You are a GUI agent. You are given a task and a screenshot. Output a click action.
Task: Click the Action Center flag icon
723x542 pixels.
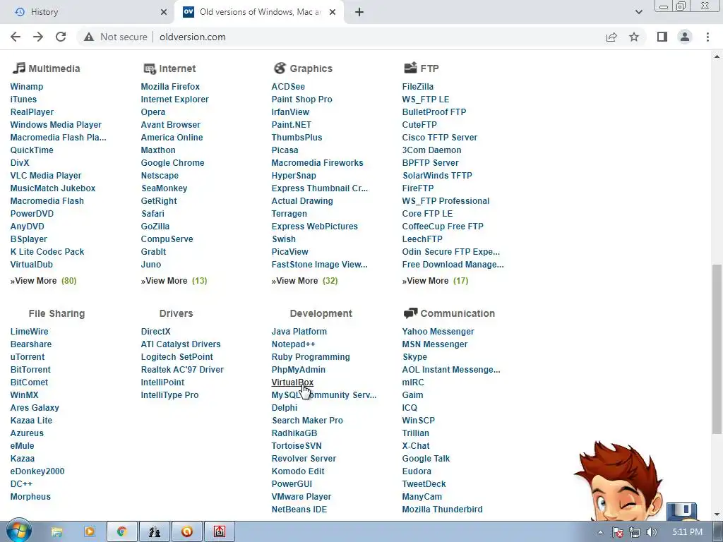point(618,532)
